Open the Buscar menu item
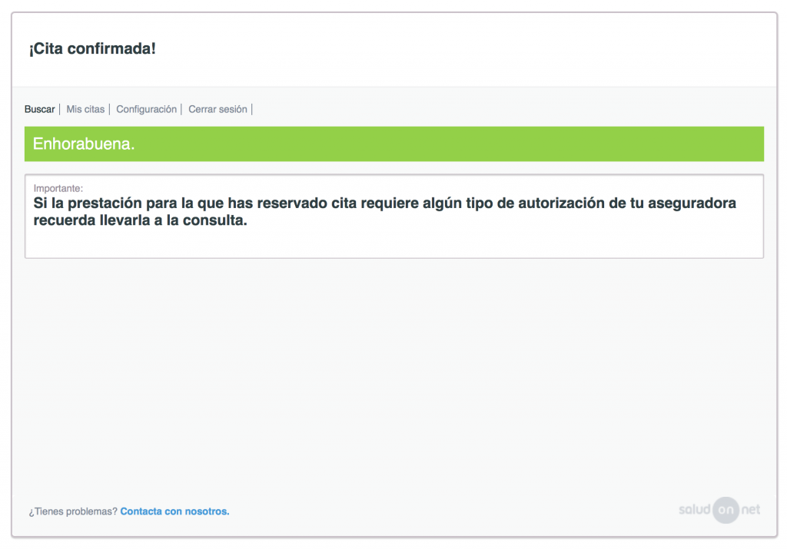This screenshot has height=549, width=787. point(40,109)
